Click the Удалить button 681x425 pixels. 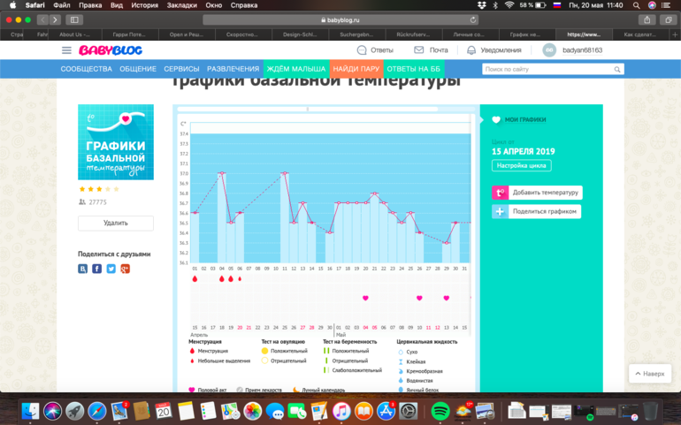tap(116, 223)
